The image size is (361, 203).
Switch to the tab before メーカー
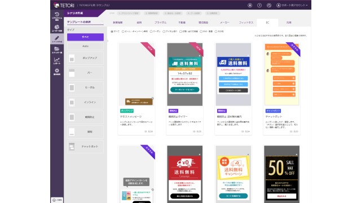tap(203, 23)
